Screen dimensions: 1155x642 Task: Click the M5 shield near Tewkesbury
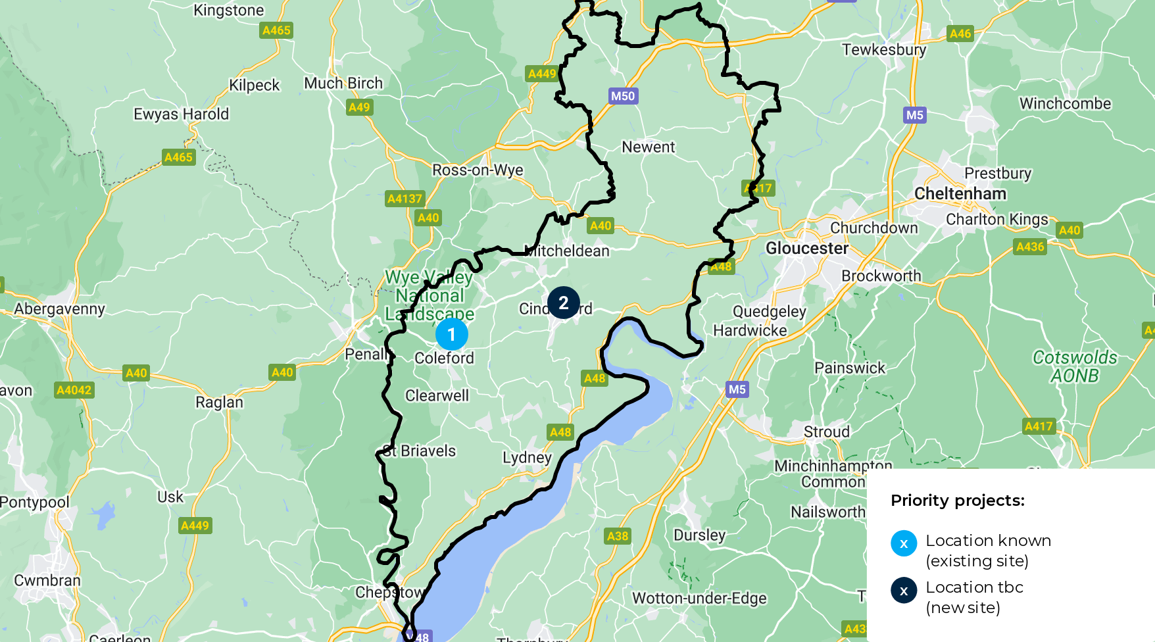click(x=915, y=115)
